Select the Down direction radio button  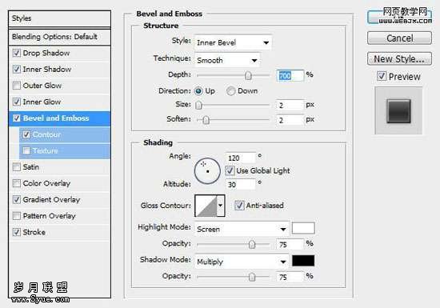click(230, 91)
